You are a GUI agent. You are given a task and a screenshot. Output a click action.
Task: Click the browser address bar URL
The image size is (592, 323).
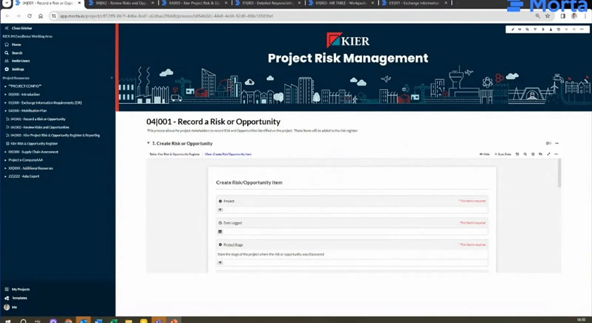click(166, 16)
